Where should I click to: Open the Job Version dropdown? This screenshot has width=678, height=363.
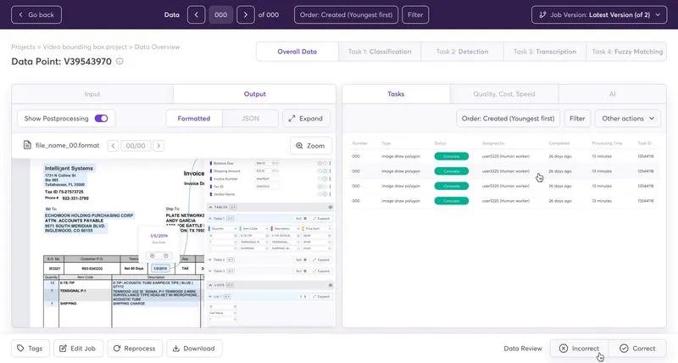598,14
